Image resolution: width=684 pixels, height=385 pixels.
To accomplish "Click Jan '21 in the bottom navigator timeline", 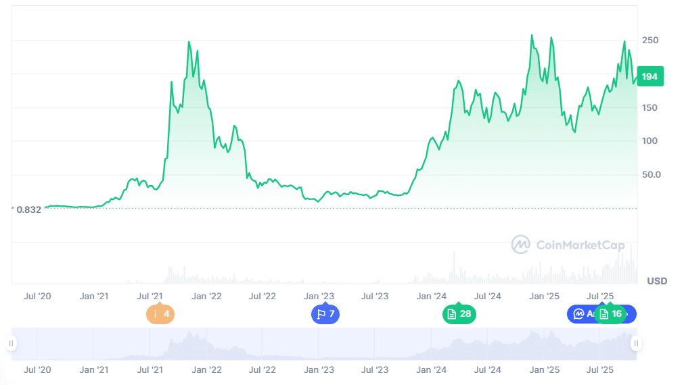I will pyautogui.click(x=94, y=370).
